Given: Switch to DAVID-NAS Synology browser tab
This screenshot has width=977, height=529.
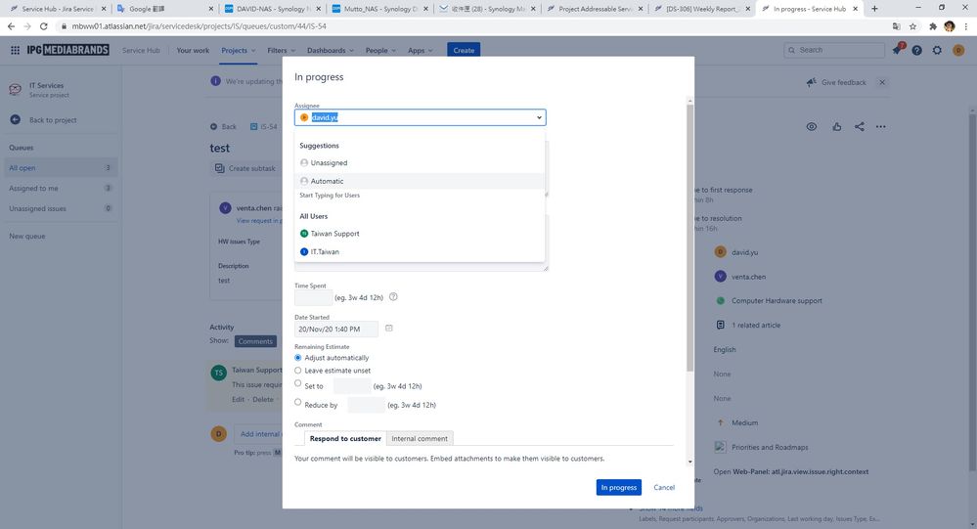Looking at the screenshot, I should 273,9.
